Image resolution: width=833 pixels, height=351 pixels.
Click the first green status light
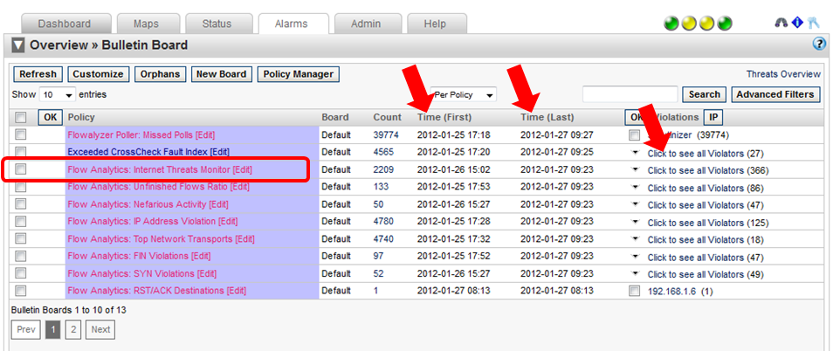click(671, 24)
